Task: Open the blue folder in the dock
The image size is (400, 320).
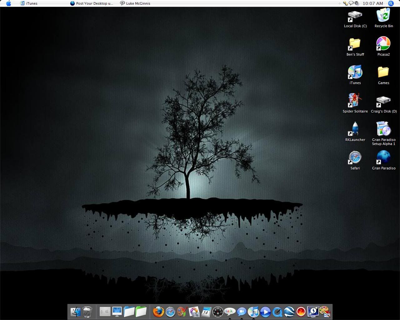Action: click(x=129, y=312)
